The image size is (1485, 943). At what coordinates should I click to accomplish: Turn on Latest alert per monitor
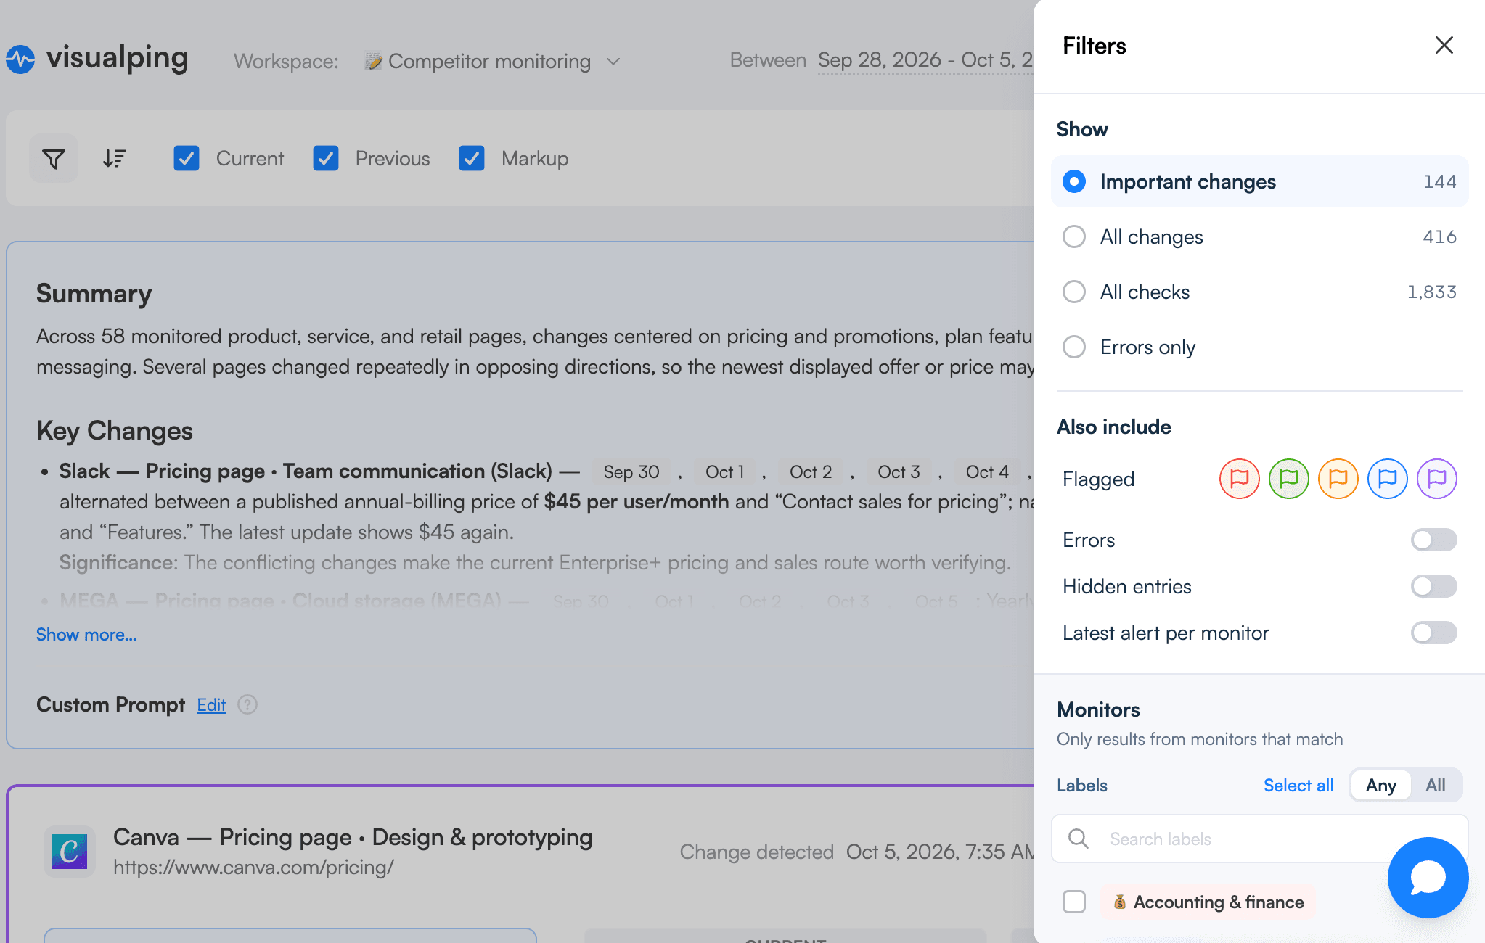(1433, 633)
